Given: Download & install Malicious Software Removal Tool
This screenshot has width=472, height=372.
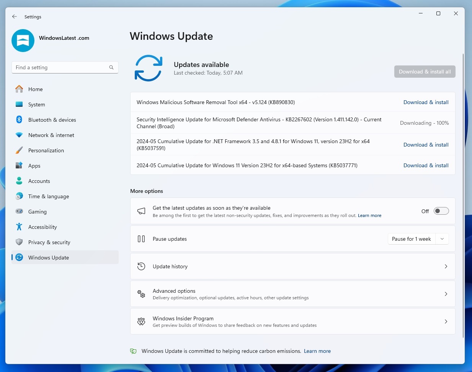Looking at the screenshot, I should [426, 102].
